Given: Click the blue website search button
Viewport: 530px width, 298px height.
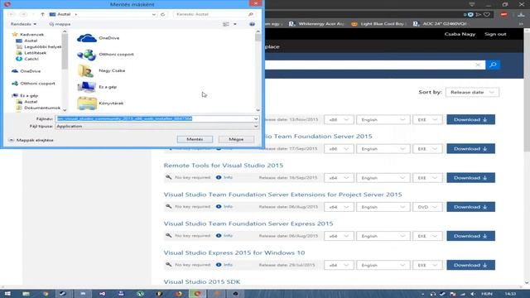Looking at the screenshot, I should pos(493,65).
